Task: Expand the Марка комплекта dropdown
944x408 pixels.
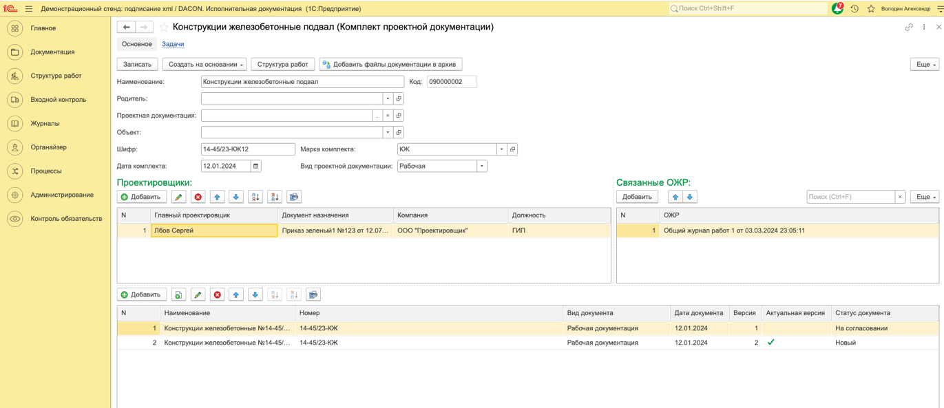Action: pos(501,149)
